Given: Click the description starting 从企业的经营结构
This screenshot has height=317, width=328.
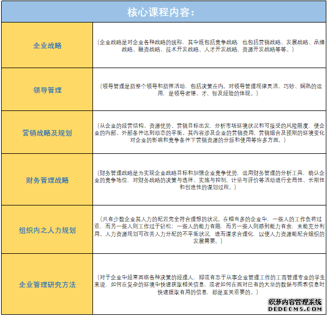Looking at the screenshot, I should [210, 133].
